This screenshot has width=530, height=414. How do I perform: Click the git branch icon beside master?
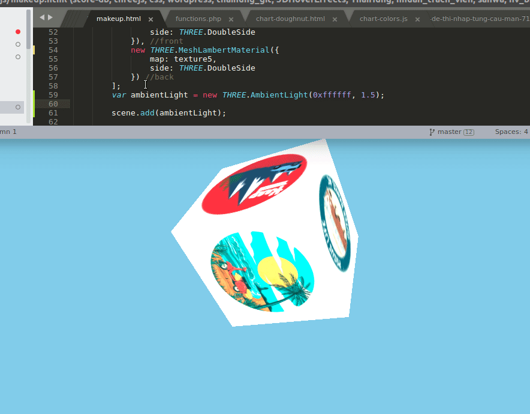[432, 132]
